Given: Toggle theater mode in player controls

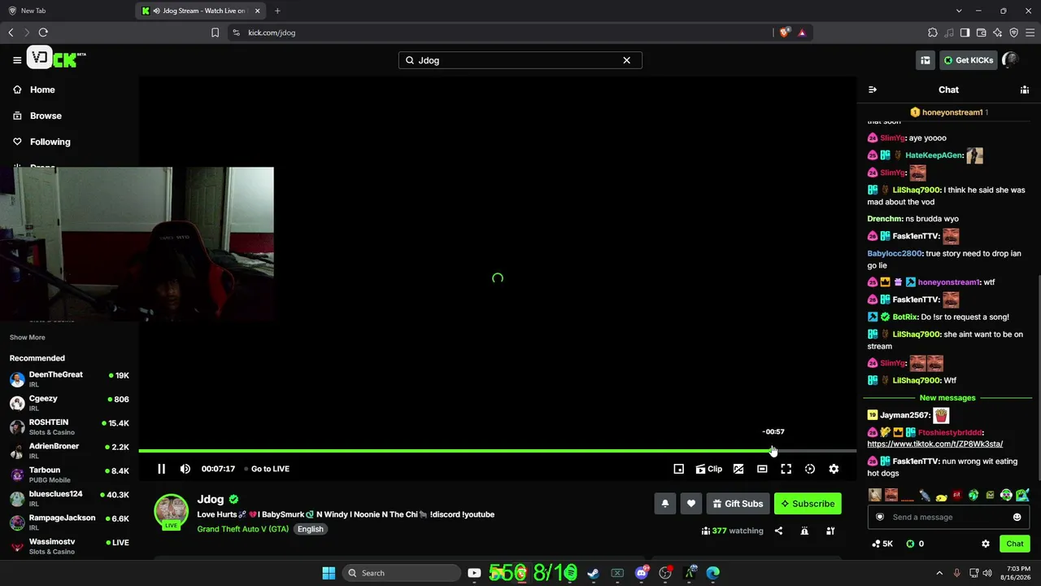Looking at the screenshot, I should click(762, 469).
